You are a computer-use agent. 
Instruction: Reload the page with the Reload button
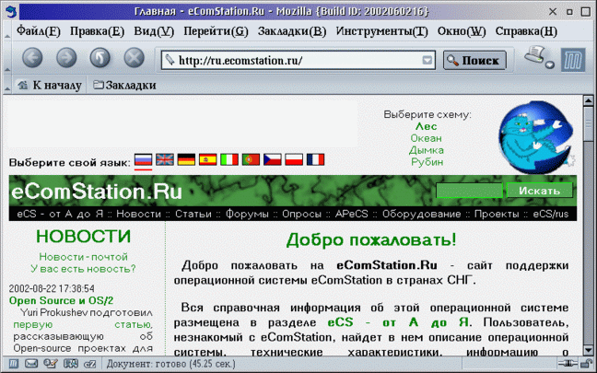click(99, 58)
